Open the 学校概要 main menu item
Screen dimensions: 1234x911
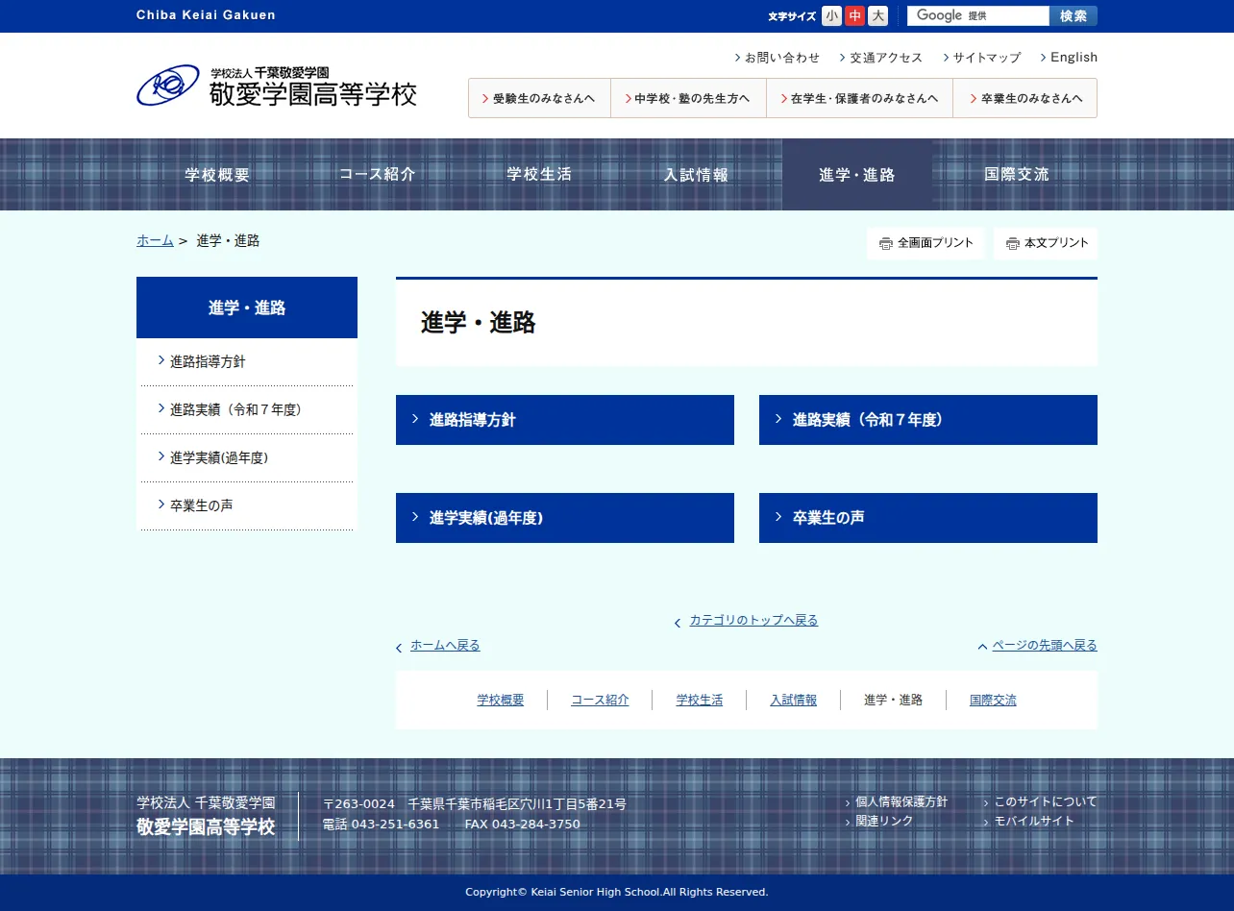point(217,175)
